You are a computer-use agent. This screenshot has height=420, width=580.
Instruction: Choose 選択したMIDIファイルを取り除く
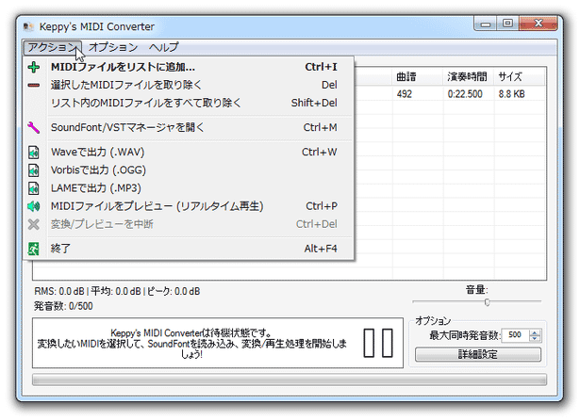[x=189, y=86]
